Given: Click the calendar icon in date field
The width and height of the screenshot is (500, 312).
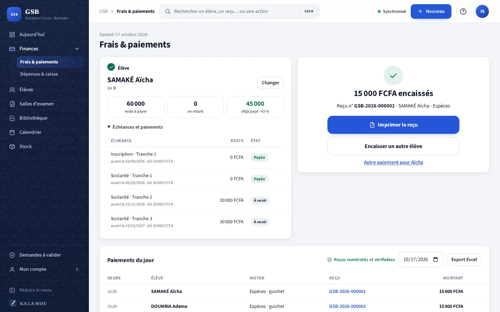Looking at the screenshot, I should (436, 259).
